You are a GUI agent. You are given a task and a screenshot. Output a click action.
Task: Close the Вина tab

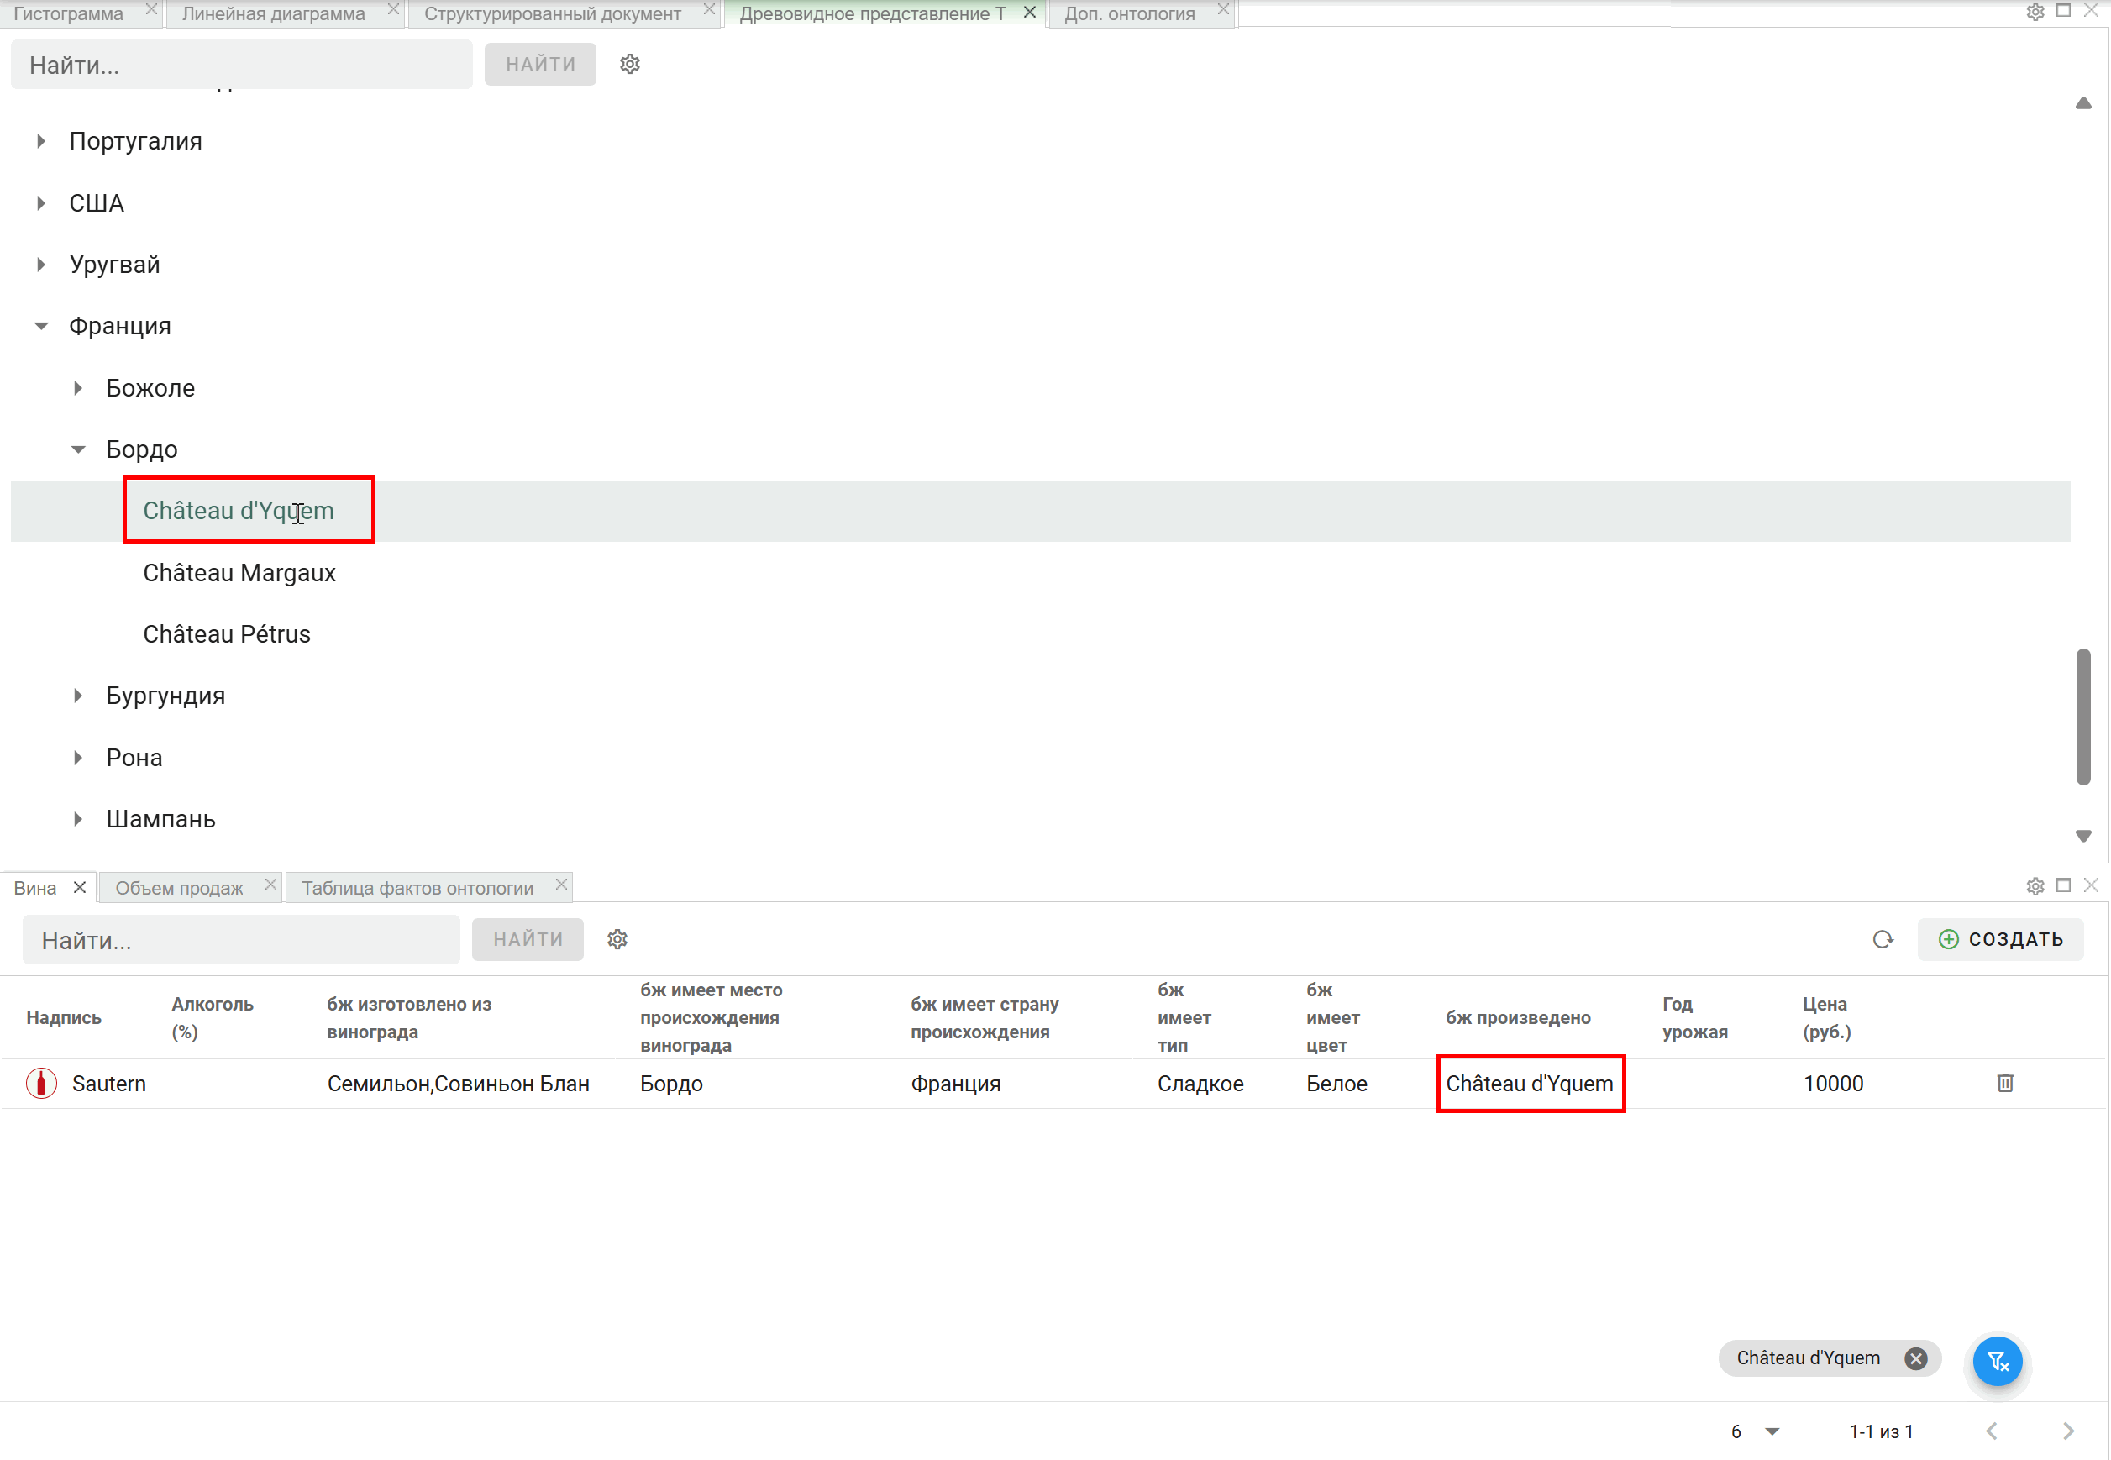[x=80, y=887]
